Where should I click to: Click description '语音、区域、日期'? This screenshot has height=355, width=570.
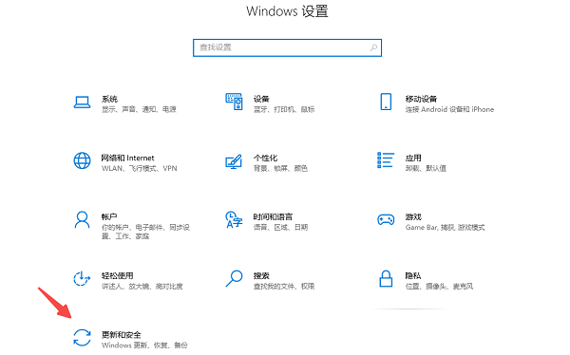point(280,228)
